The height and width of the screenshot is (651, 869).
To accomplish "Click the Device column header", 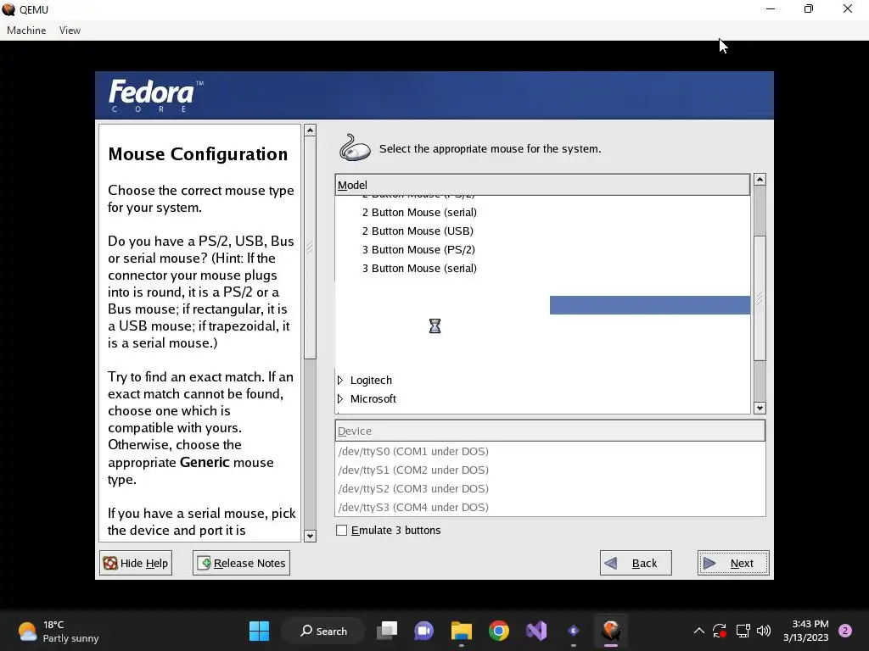I will click(550, 431).
